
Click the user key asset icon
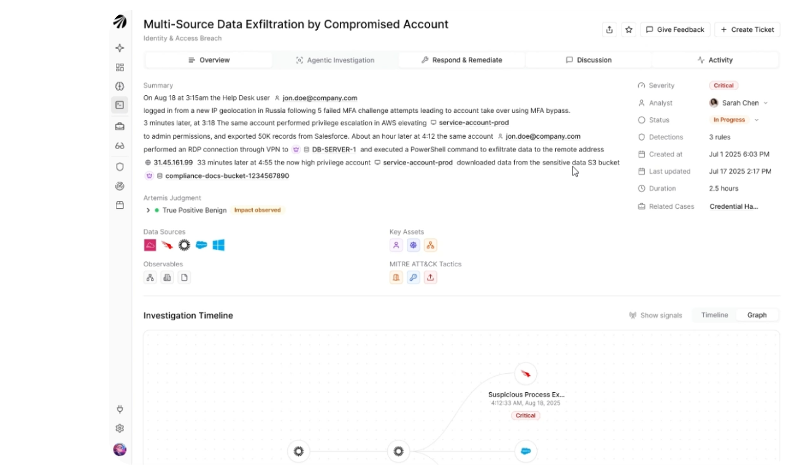396,245
